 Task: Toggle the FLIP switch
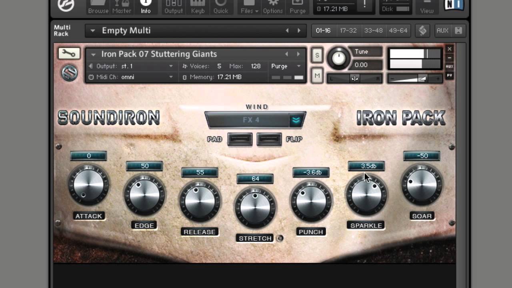tap(269, 139)
